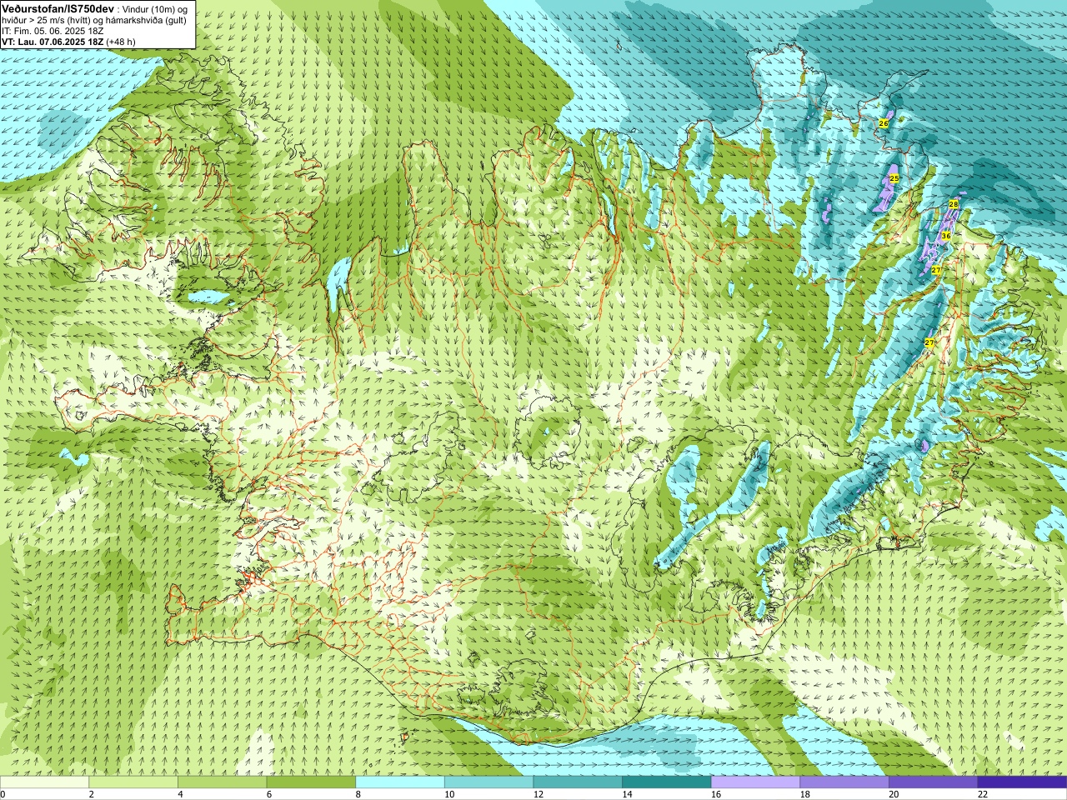Pick the 20–22 m/s violet scale swatch

coord(934,783)
